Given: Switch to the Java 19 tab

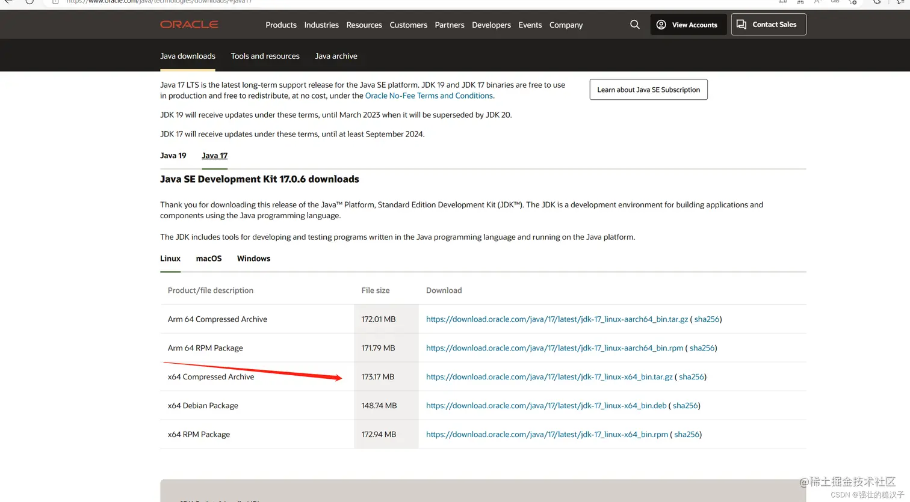Looking at the screenshot, I should (173, 155).
